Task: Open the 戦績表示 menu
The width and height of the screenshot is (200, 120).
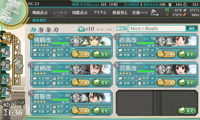Action: [40, 12]
